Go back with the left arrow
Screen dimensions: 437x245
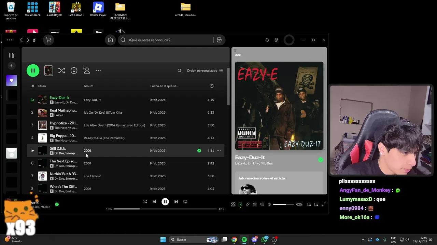coord(22,40)
